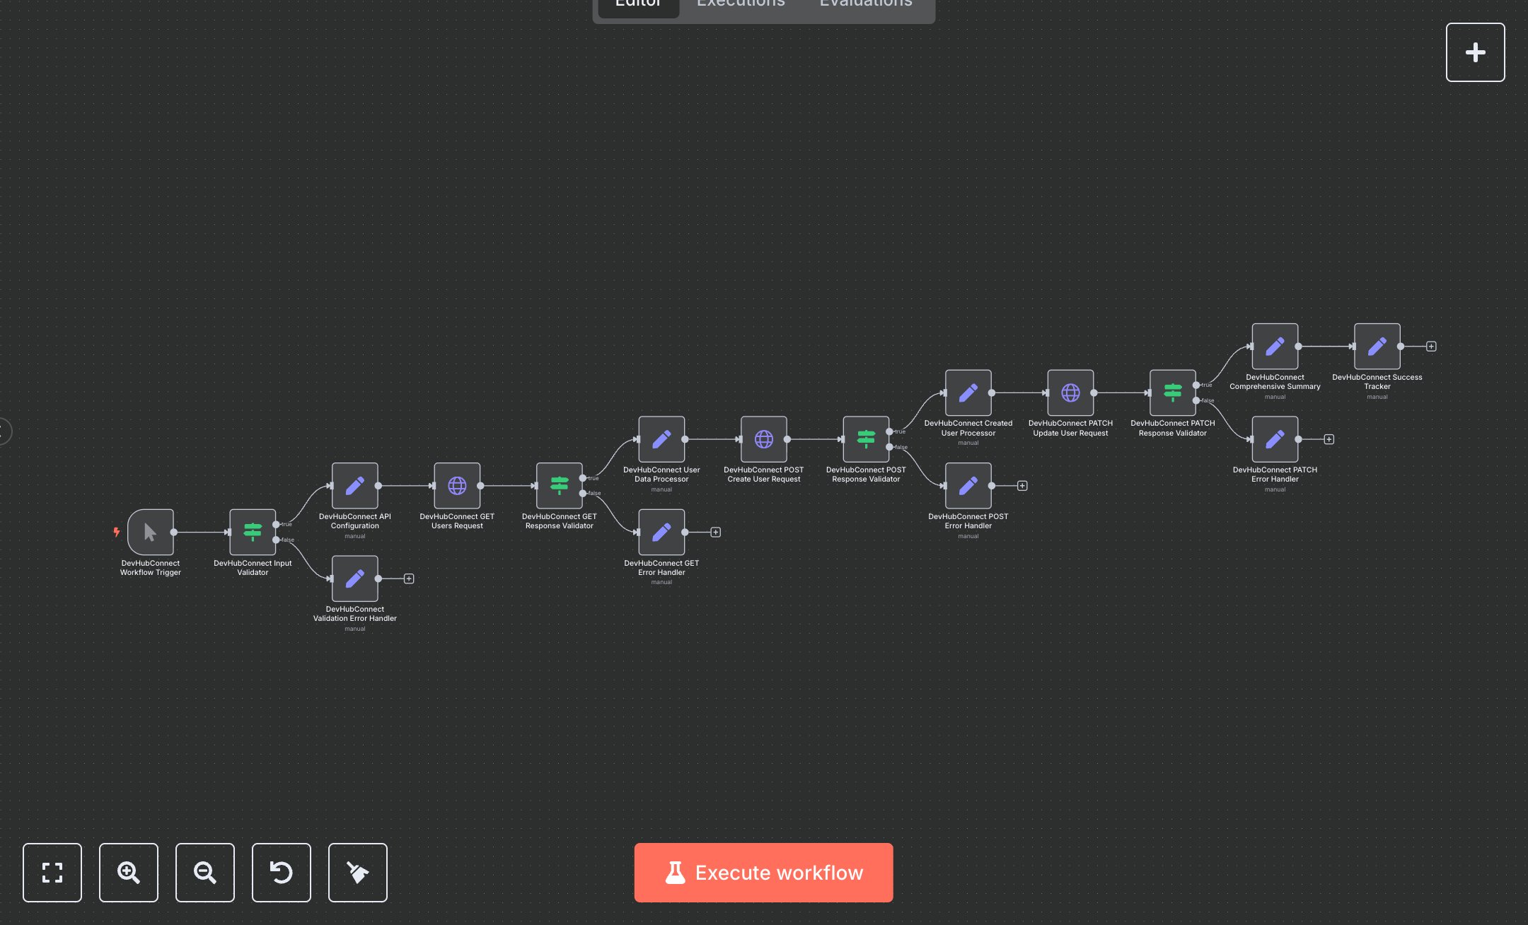Open the DevHubConnect PATCH Update User Request node
The height and width of the screenshot is (925, 1528).
pyautogui.click(x=1071, y=392)
